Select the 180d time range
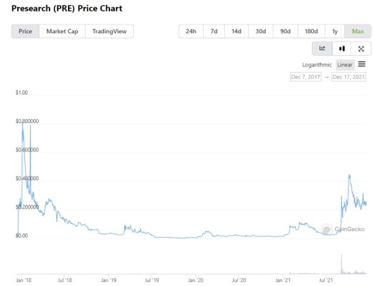Screen dimensions: 373x286 pyautogui.click(x=311, y=31)
